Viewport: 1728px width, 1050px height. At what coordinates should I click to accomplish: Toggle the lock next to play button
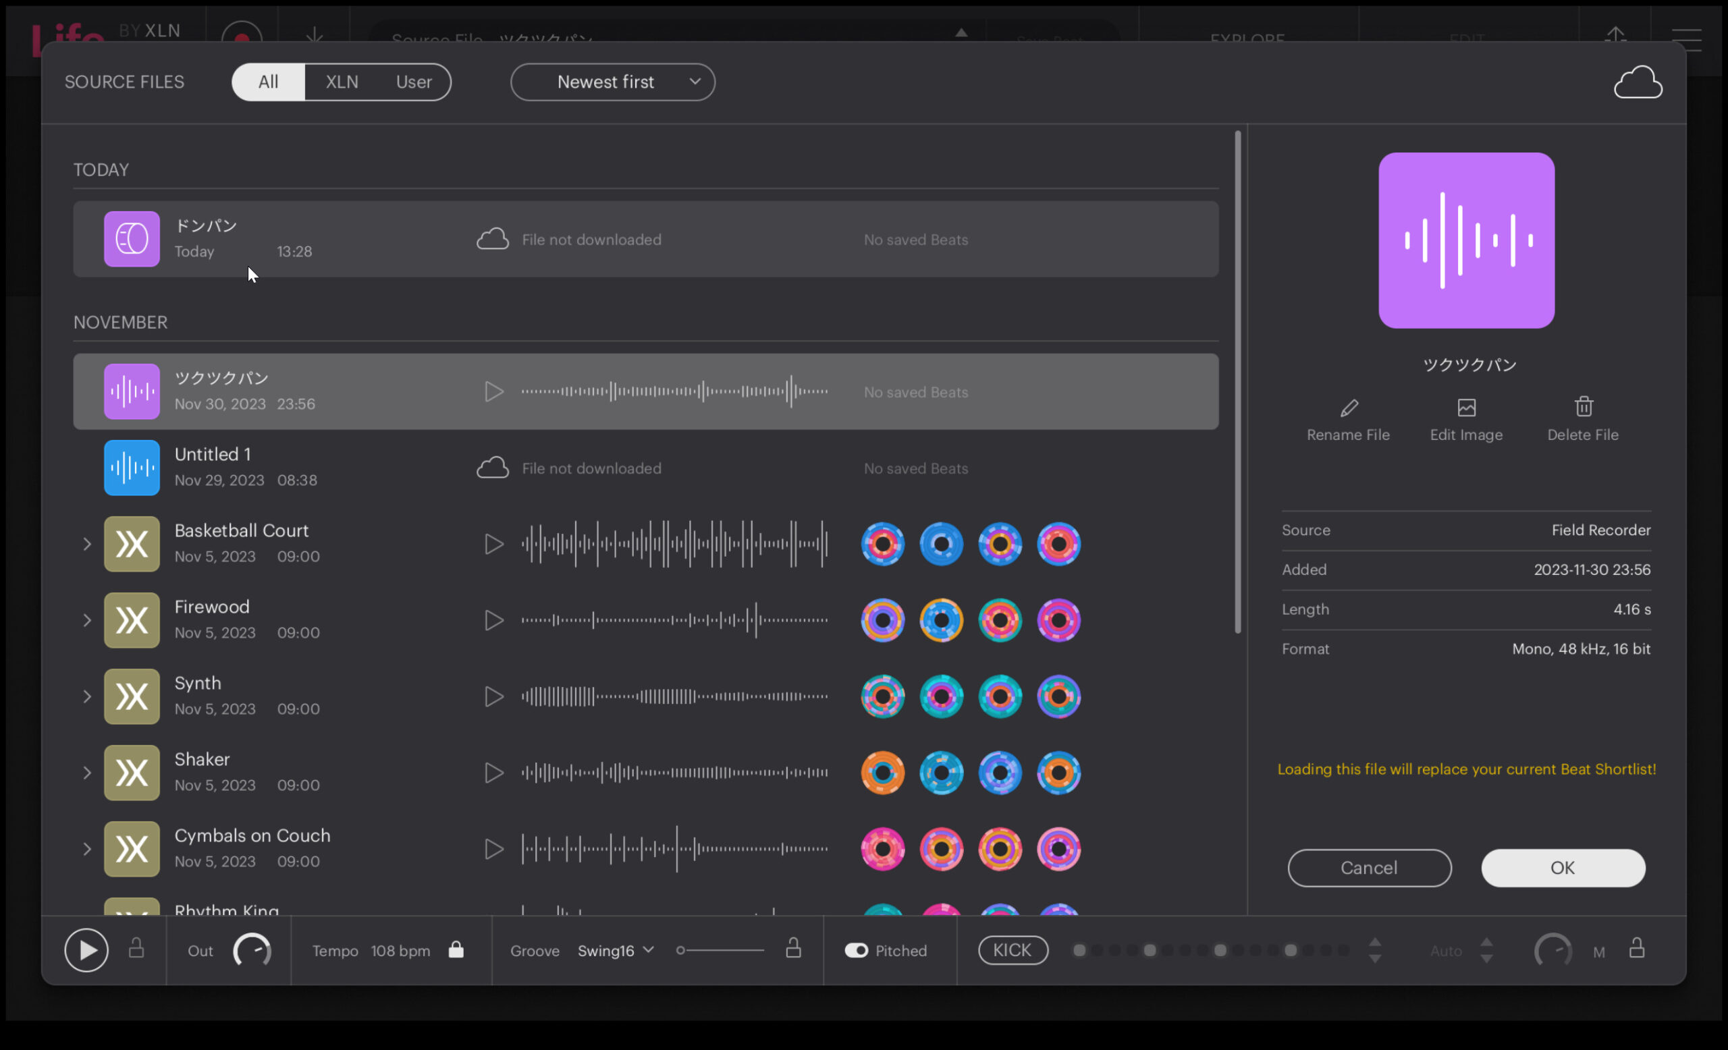point(137,948)
